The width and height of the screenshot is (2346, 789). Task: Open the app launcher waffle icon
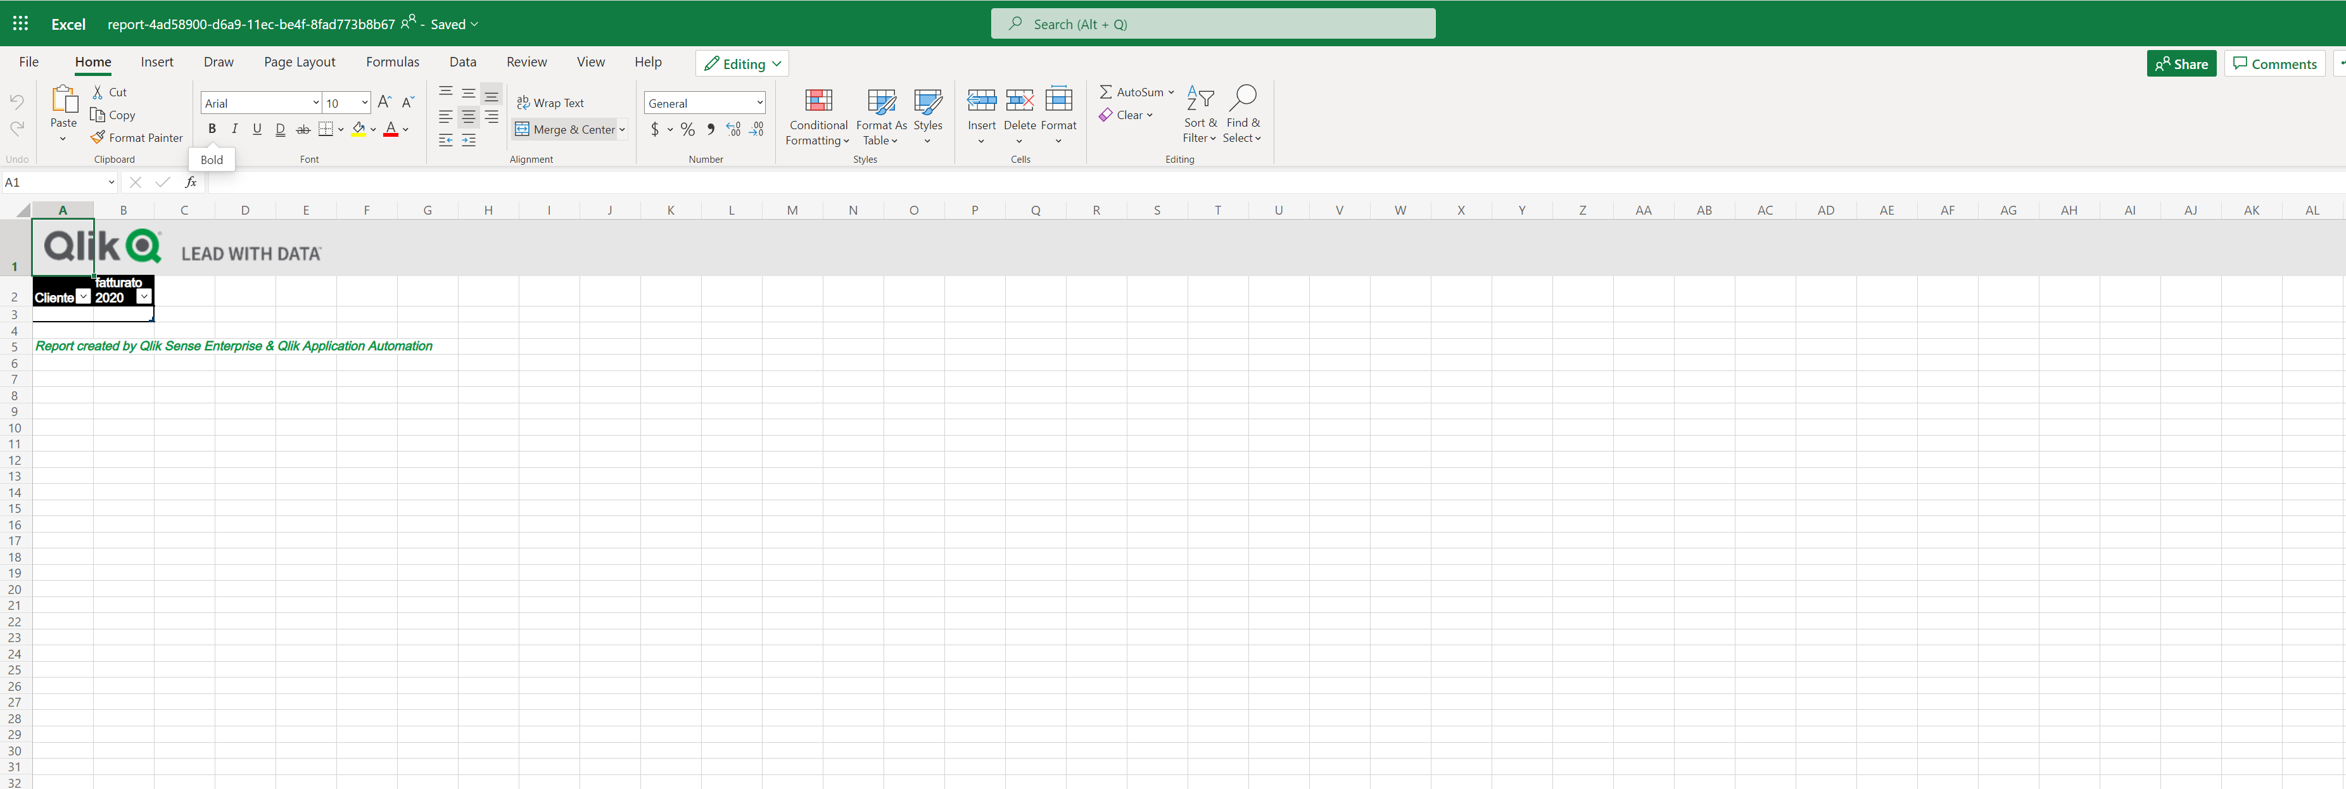(x=20, y=23)
